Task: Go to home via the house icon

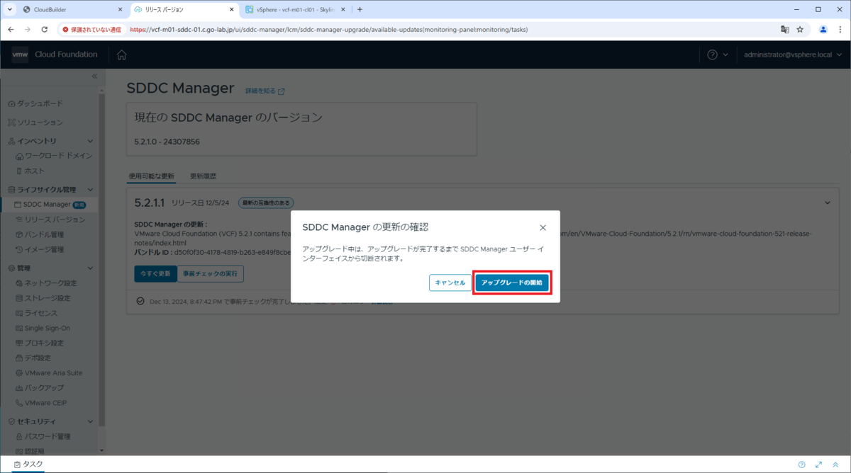Action: (x=121, y=55)
